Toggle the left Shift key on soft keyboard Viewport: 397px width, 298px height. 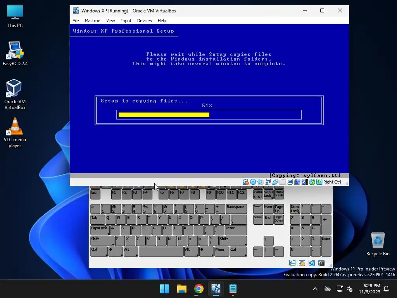(102, 241)
